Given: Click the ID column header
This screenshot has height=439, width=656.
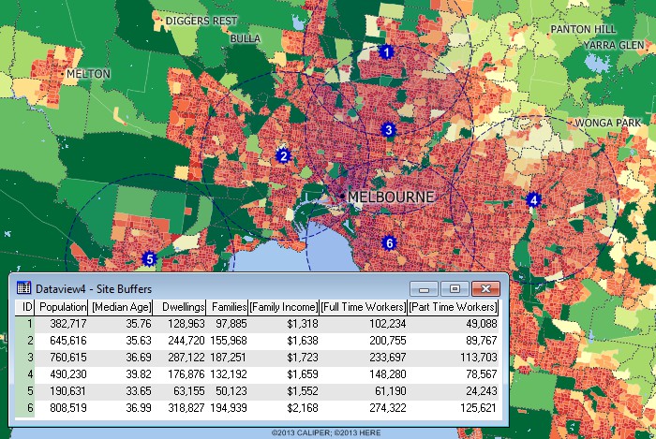Looking at the screenshot, I should pos(27,307).
